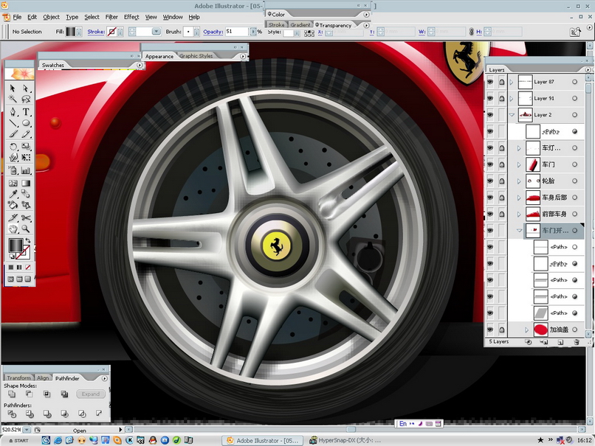Switch to HyperSnap-DX taskbar button
The height and width of the screenshot is (446, 595).
(345, 440)
